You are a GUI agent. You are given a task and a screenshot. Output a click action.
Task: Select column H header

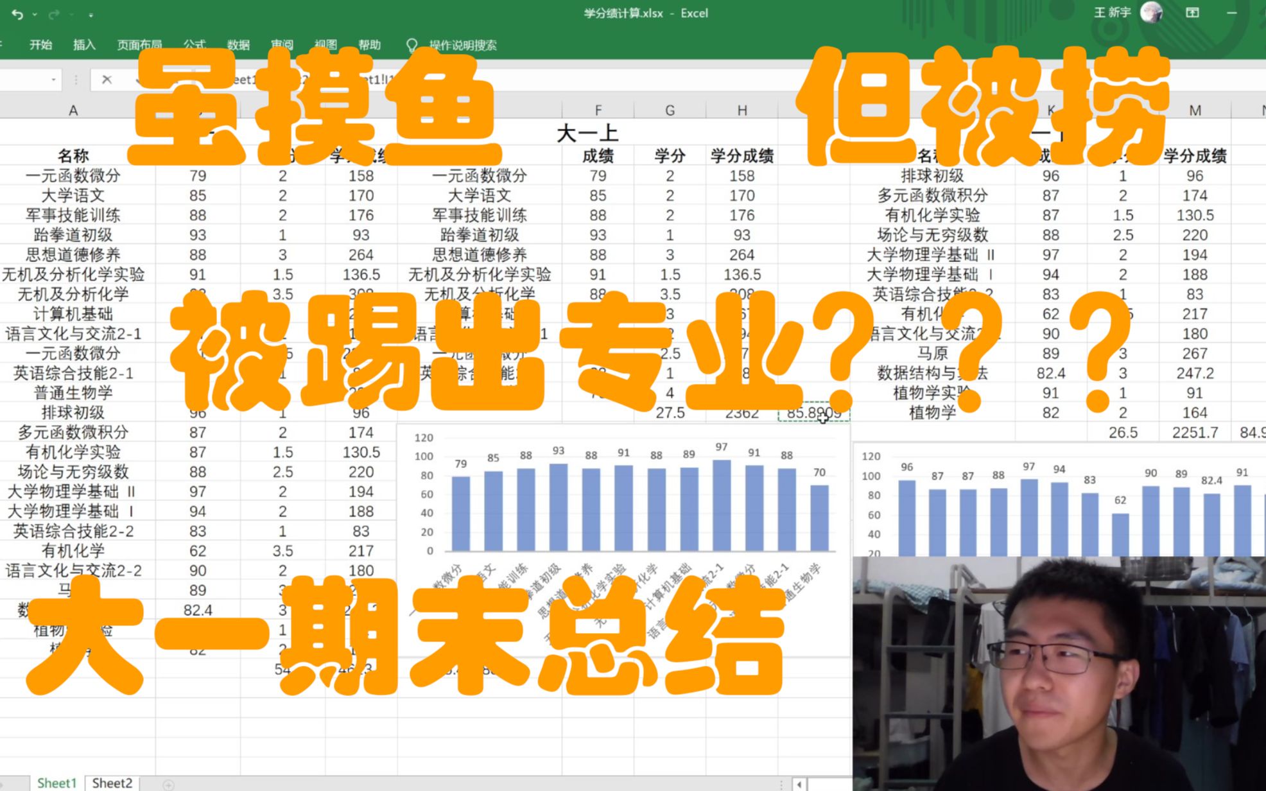click(x=741, y=110)
